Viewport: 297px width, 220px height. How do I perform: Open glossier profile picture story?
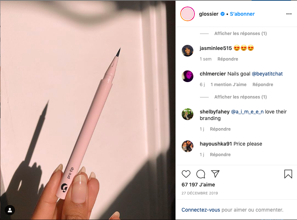click(x=188, y=14)
